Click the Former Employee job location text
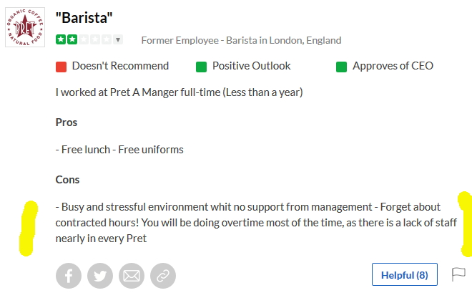This screenshot has height=298, width=472. point(241,40)
